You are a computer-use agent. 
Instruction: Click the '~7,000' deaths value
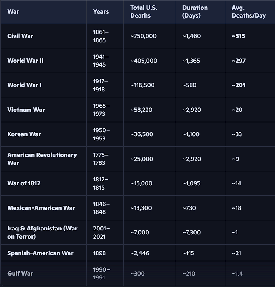click(139, 232)
